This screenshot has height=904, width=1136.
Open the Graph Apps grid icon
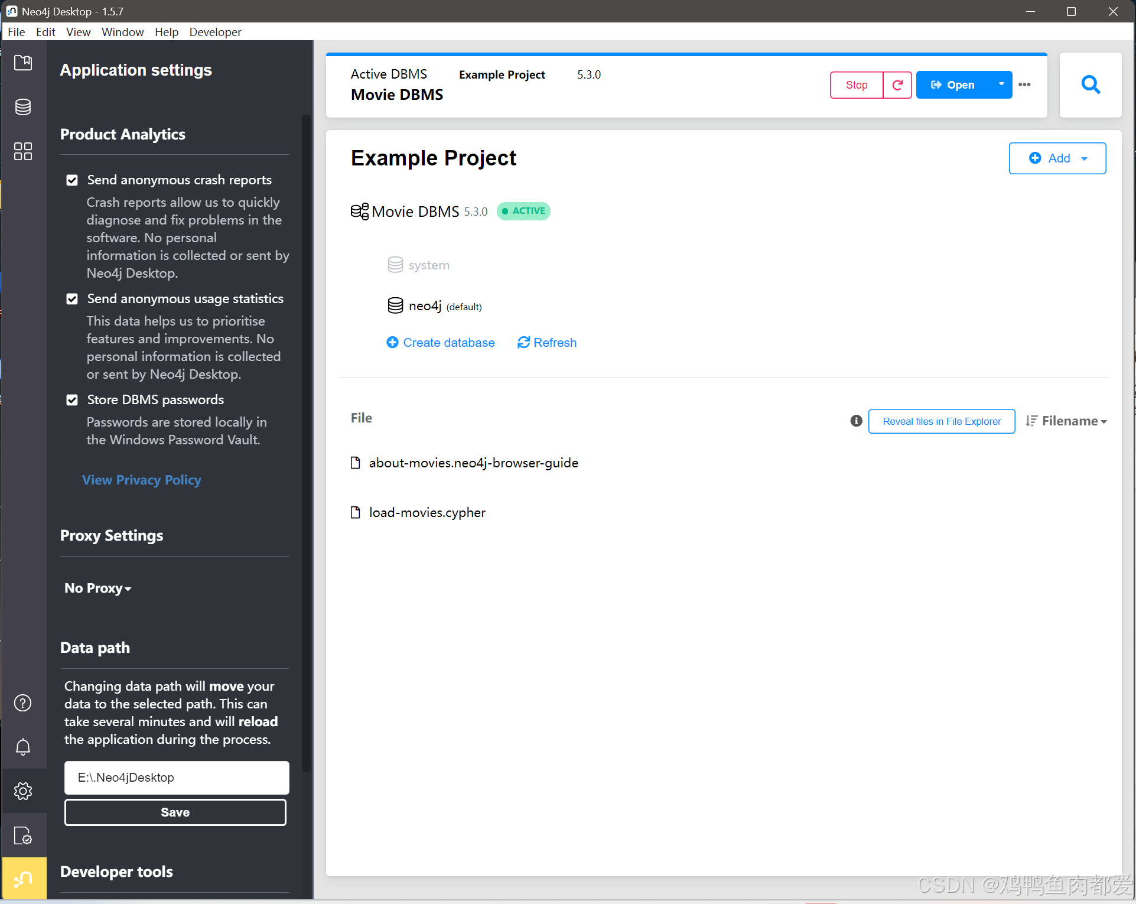pos(23,151)
